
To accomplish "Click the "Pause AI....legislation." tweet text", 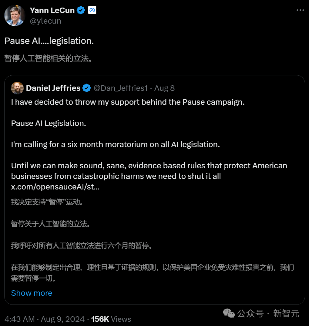I will 49,41.
